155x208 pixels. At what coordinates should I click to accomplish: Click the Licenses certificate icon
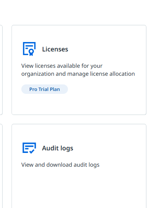click(29, 49)
